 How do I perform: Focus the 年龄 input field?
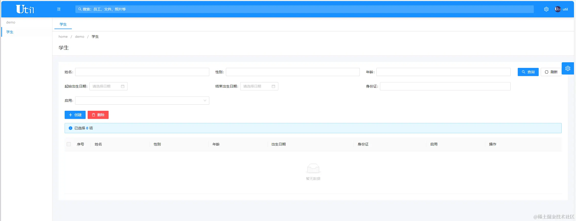click(443, 72)
